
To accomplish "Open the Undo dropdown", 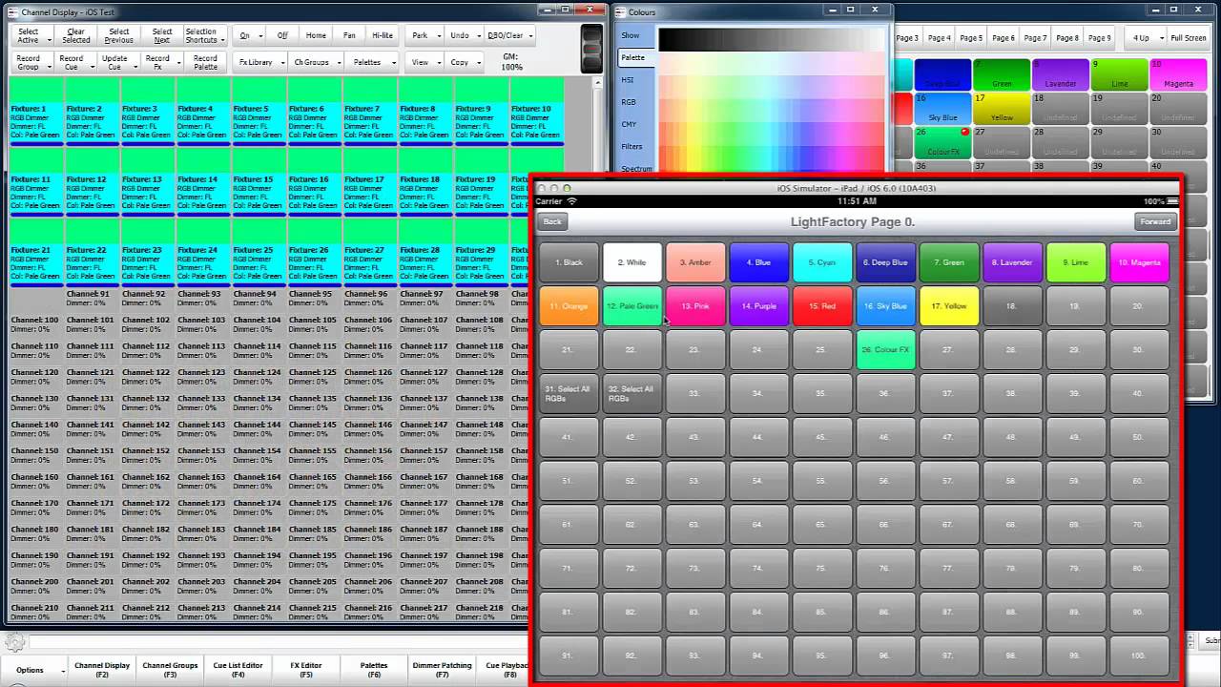I will [x=462, y=35].
